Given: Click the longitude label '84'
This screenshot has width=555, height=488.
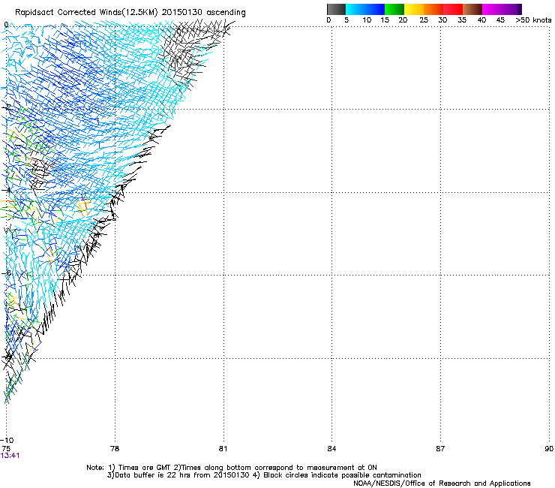Looking at the screenshot, I should [331, 449].
